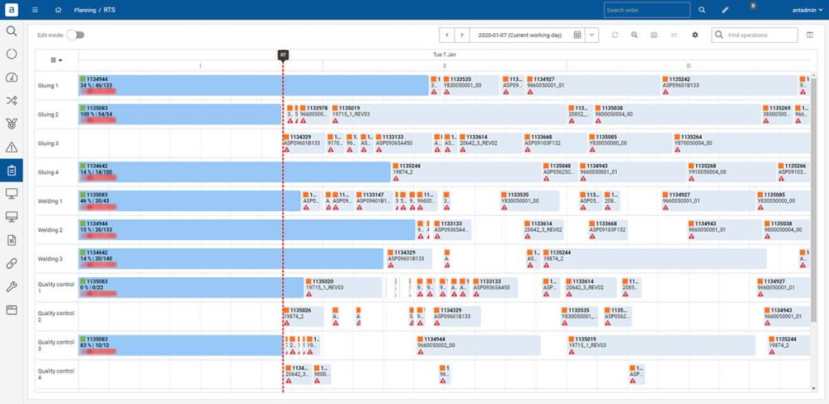The height and width of the screenshot is (404, 829).
Task: Click the RT timeline marker
Action: [x=283, y=55]
